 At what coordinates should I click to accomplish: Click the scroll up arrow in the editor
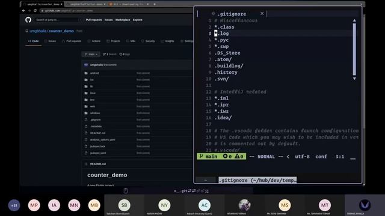tap(354, 20)
